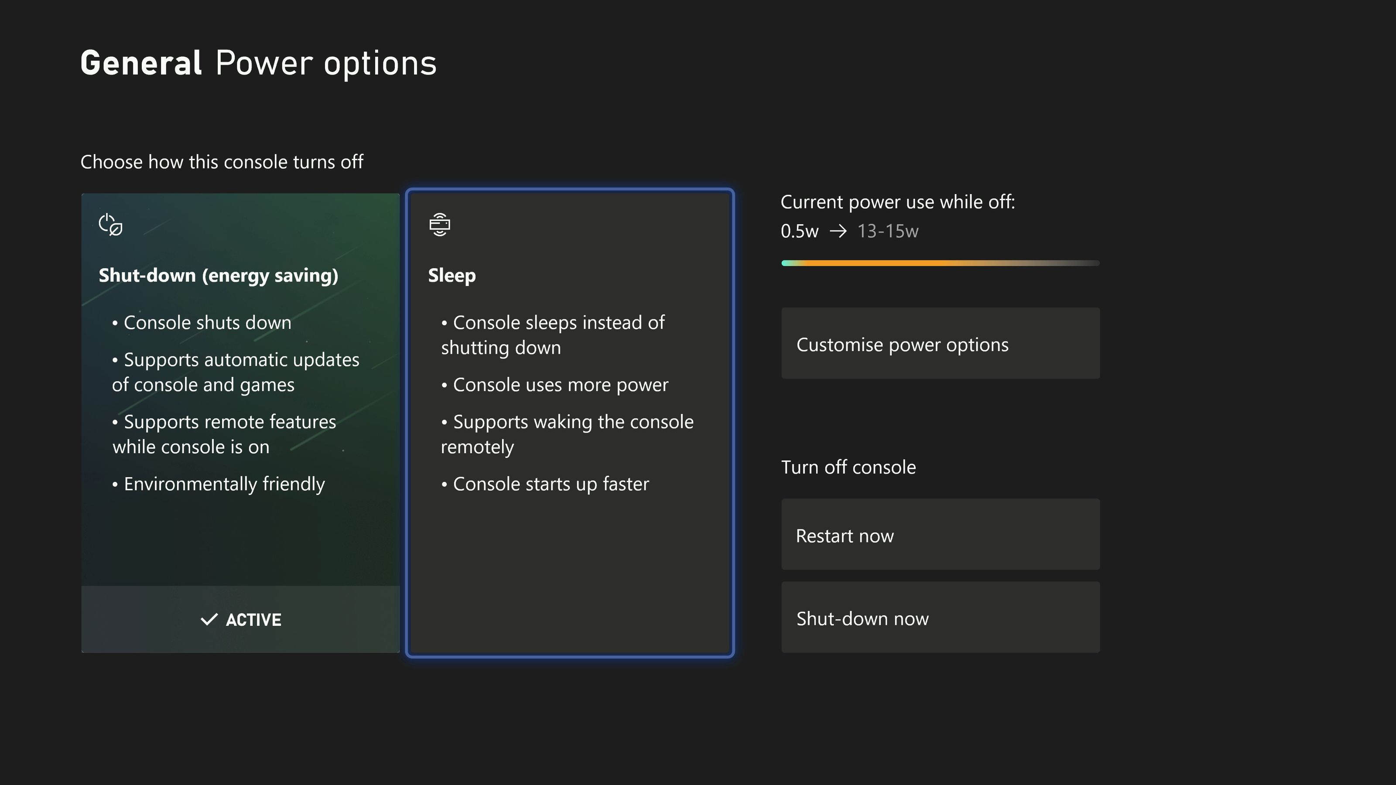Click 'Turn off console' section label

click(x=848, y=467)
